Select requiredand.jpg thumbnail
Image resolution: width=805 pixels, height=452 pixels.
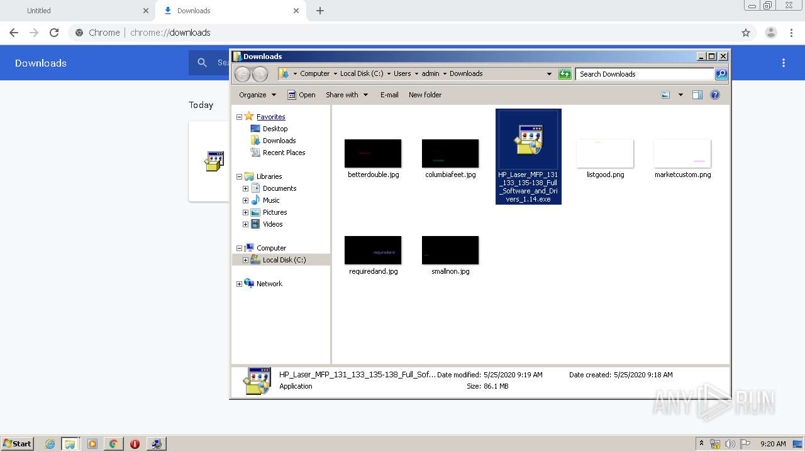pos(373,250)
